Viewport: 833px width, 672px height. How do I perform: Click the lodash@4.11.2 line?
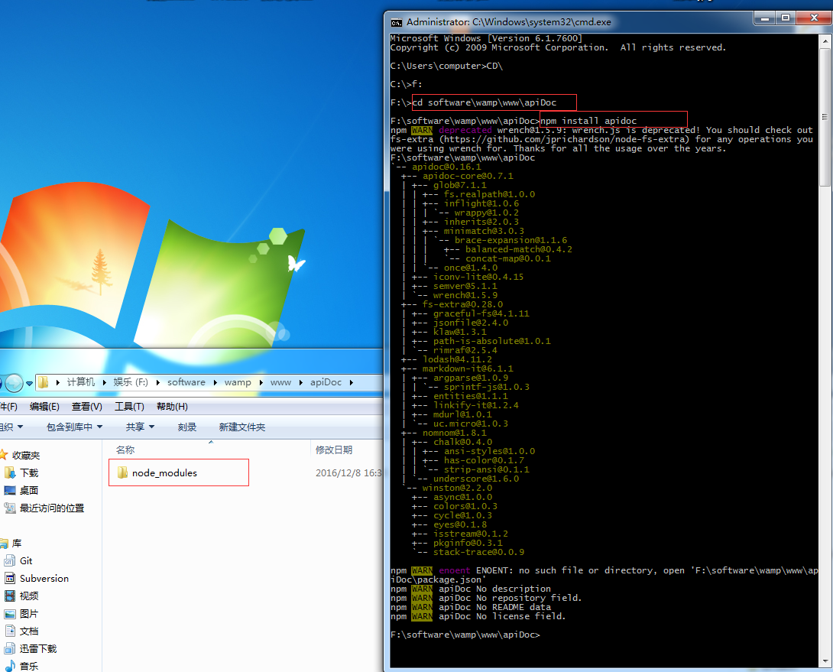click(x=457, y=359)
